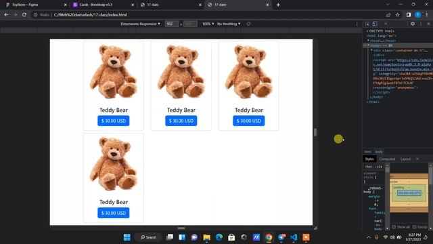Image resolution: width=433 pixels, height=244 pixels.
Task: Enable the Group checkbox
Action: point(414,227)
